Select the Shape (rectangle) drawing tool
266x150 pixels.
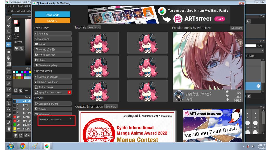click(x=9, y=31)
